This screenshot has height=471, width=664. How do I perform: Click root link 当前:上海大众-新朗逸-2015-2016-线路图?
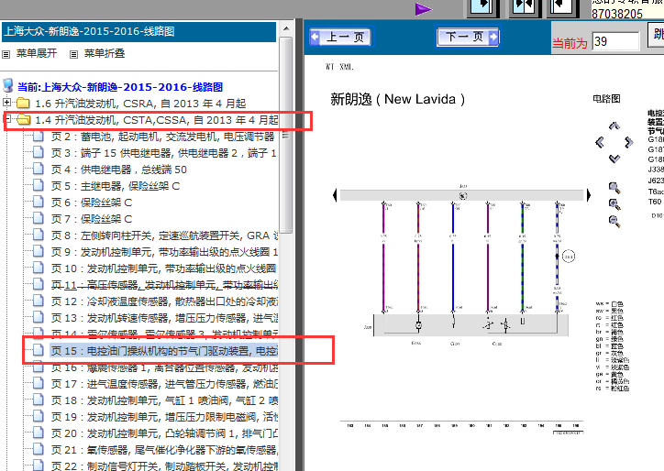tap(120, 87)
